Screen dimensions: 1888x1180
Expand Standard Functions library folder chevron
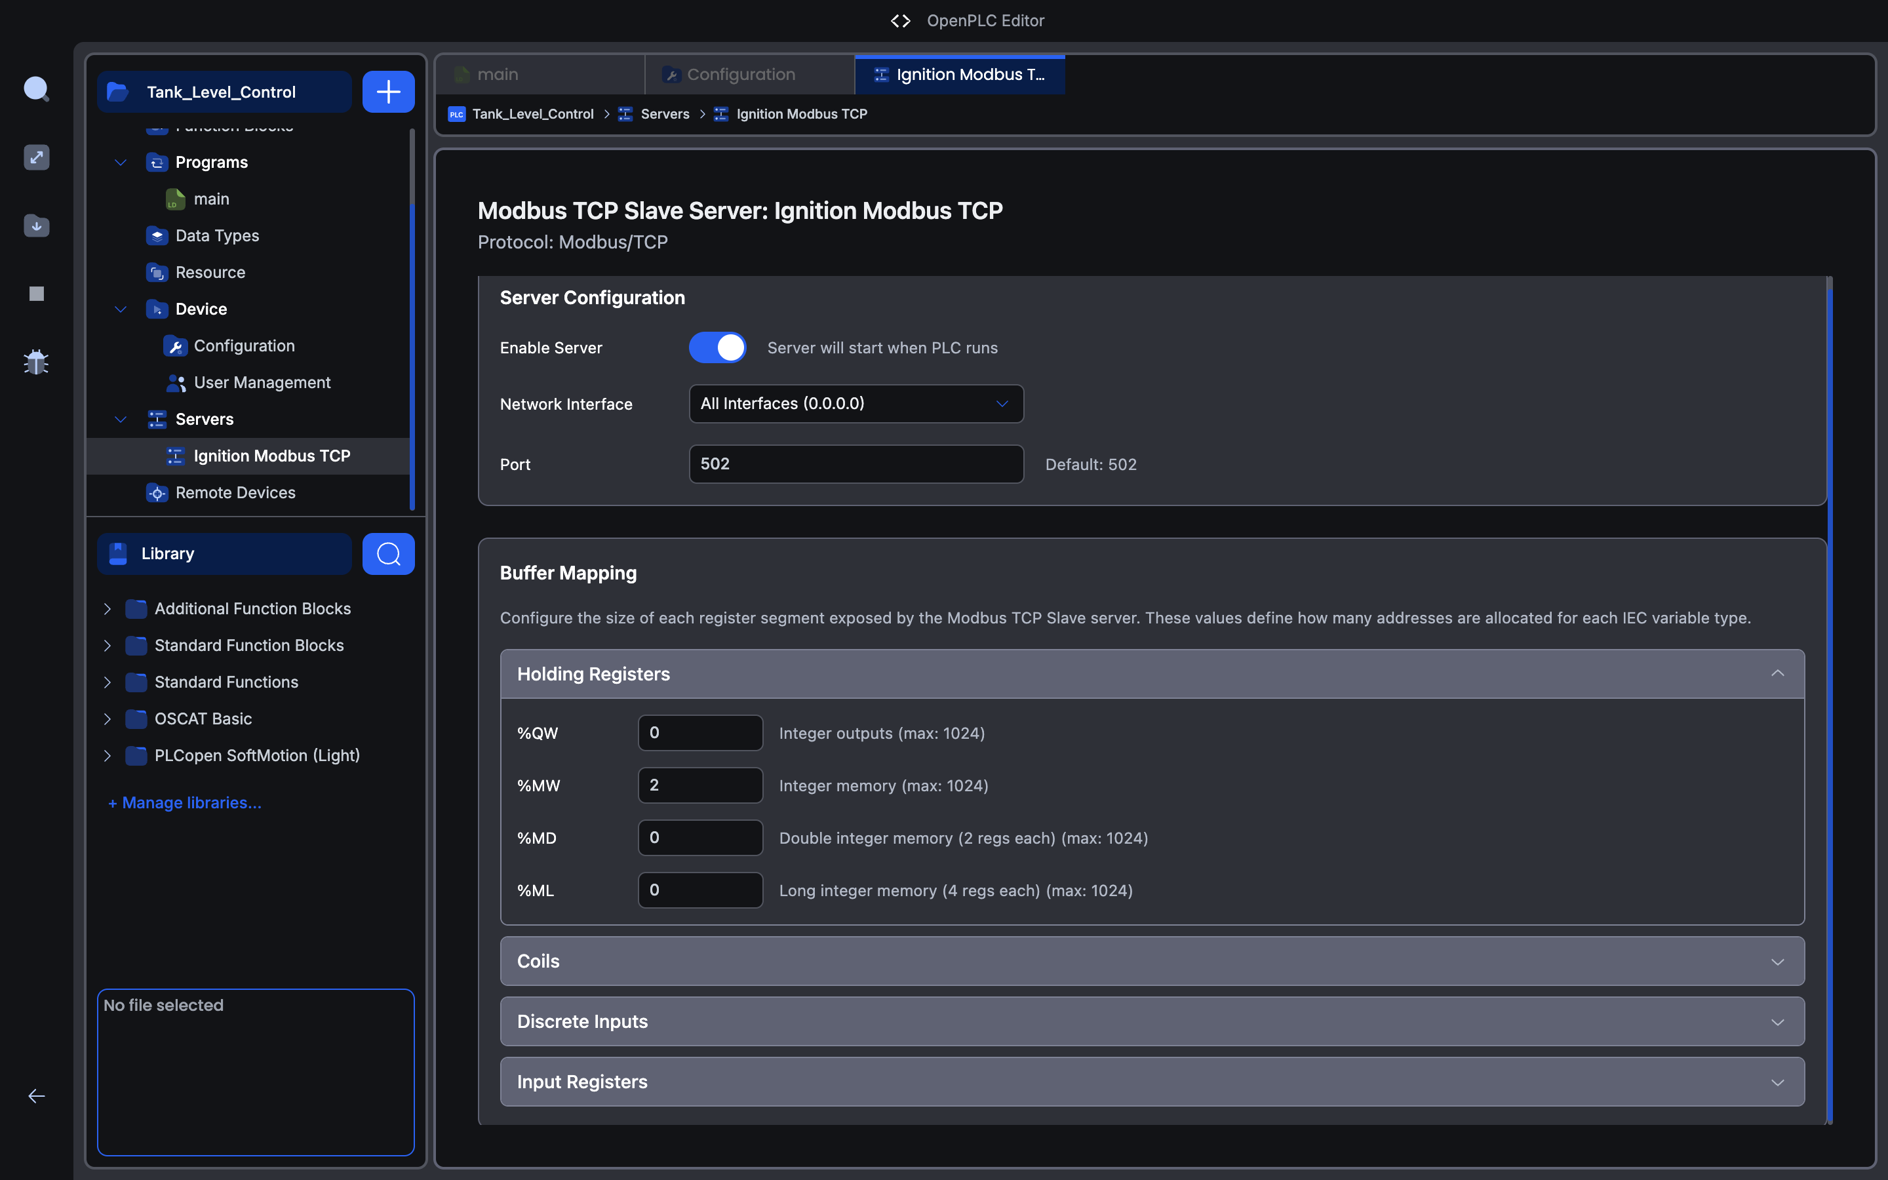click(x=108, y=682)
